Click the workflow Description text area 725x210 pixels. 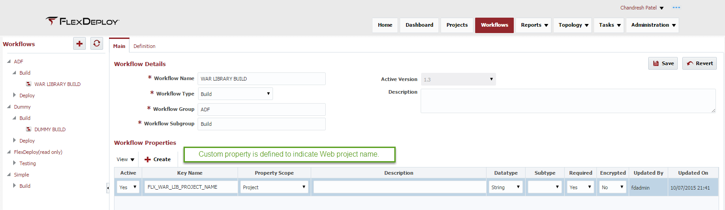568,100
